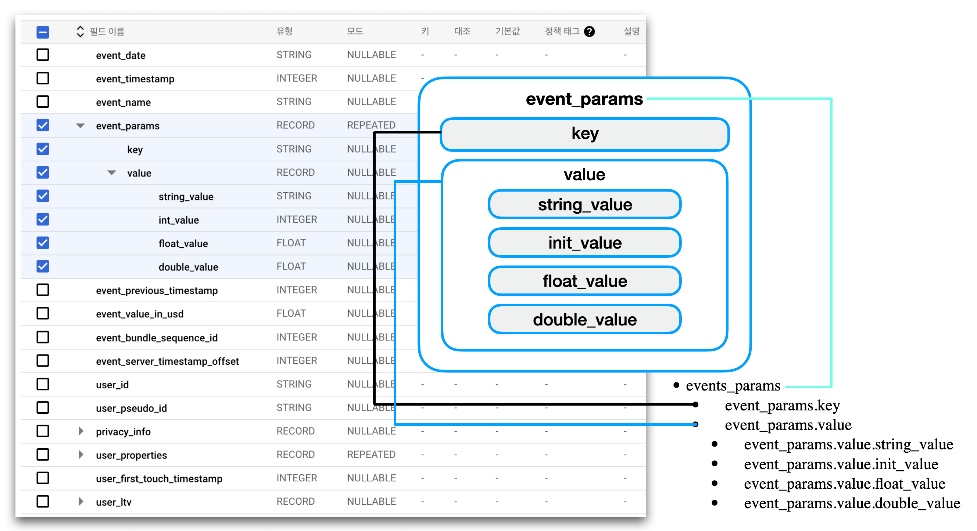
Task: Check the user_ltv row checkbox
Action: click(x=43, y=502)
